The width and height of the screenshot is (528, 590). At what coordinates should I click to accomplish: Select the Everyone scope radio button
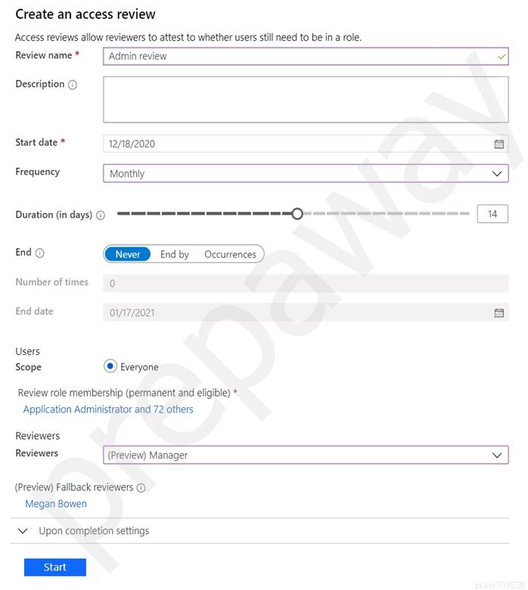point(110,366)
